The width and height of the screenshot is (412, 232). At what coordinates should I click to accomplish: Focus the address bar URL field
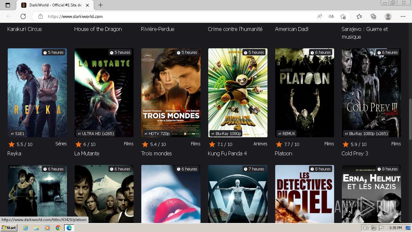tap(180, 16)
